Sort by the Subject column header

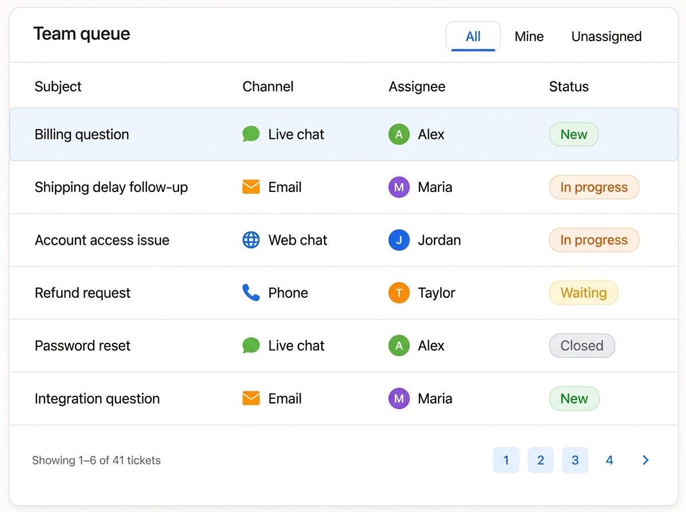coord(58,86)
